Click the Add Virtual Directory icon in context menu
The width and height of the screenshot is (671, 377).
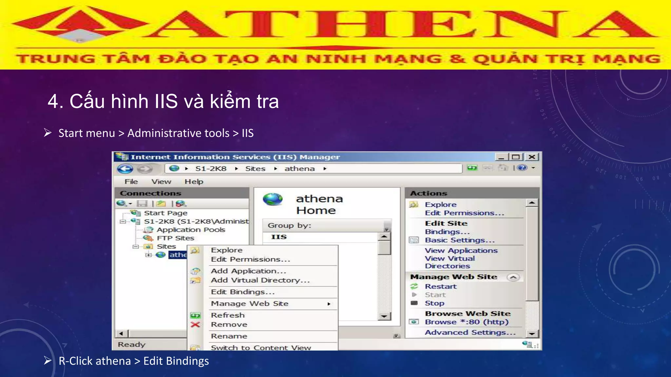click(195, 280)
